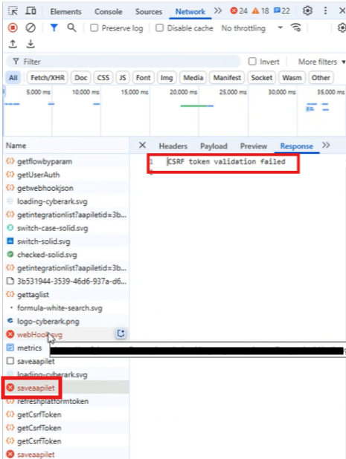
Task: Clear the network log
Action: [31, 27]
